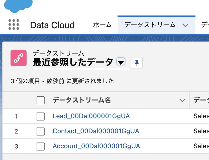Open データストリーム名 column header menu

click(x=182, y=100)
